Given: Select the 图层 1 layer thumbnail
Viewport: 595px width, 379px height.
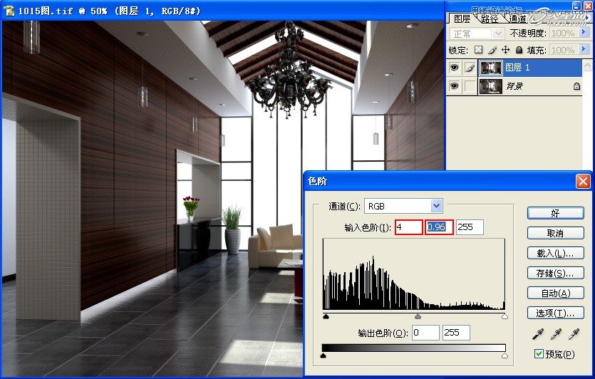Looking at the screenshot, I should click(491, 68).
